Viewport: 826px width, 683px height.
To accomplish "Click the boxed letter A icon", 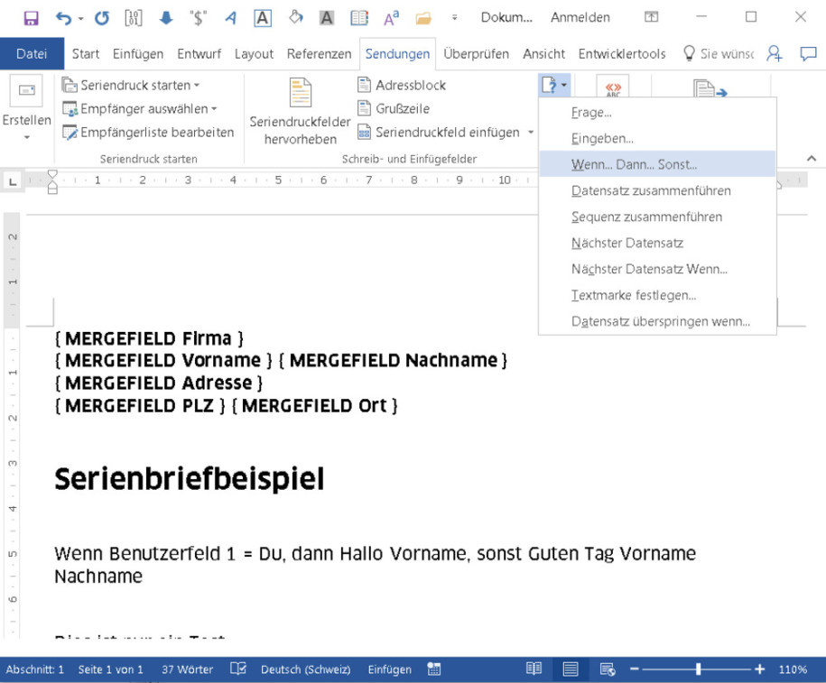I will pos(263,18).
